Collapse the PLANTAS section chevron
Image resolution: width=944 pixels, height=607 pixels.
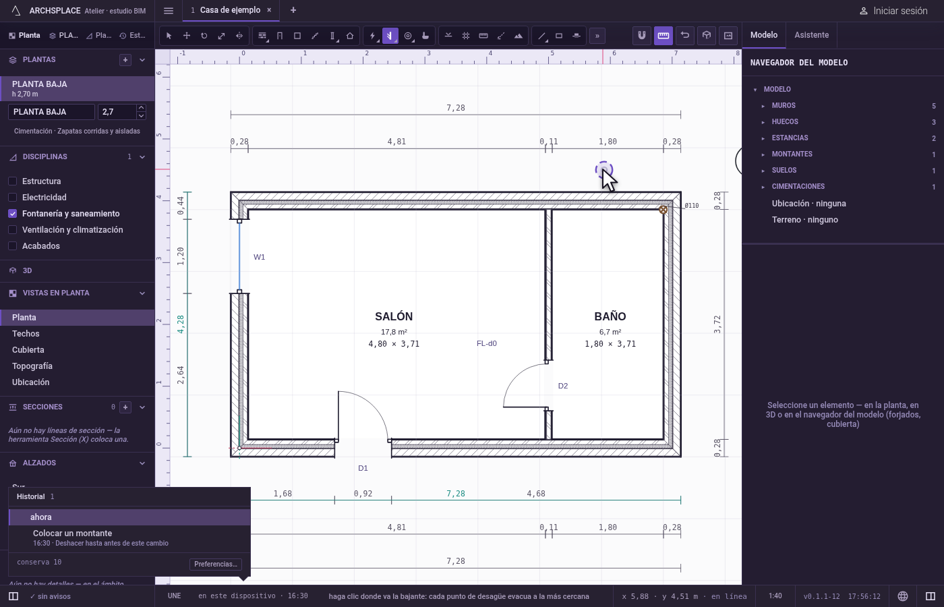click(142, 60)
